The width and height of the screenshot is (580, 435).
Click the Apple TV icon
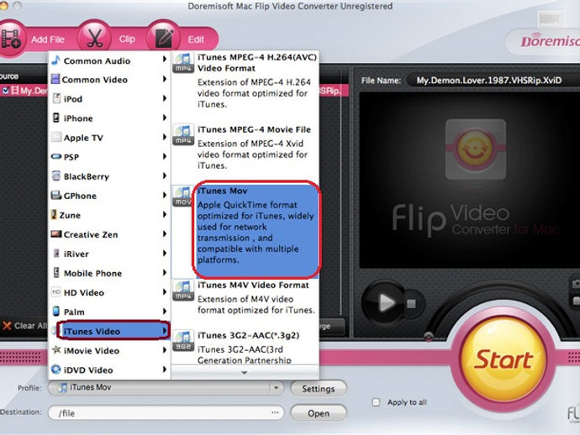(56, 137)
